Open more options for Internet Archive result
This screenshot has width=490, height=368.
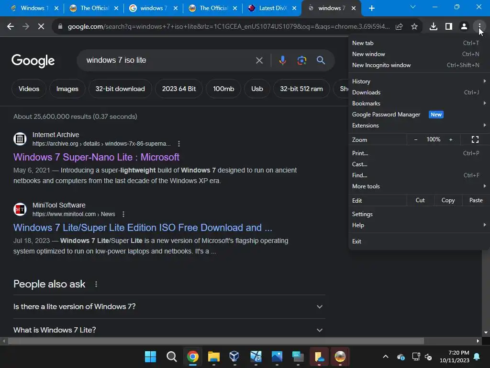pos(179,144)
